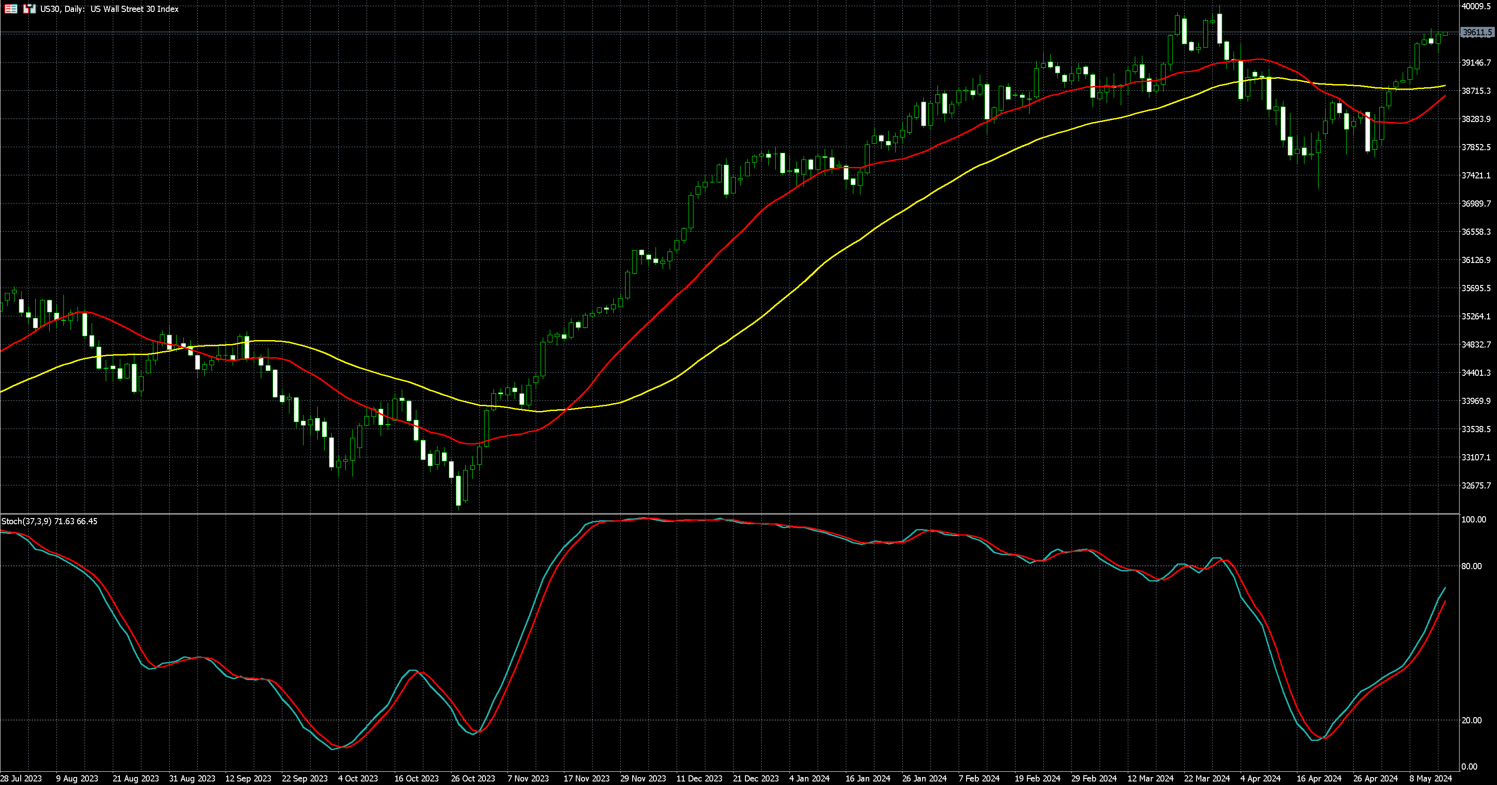
Task: Click the 40009.5 price scale label
Action: tap(1476, 7)
